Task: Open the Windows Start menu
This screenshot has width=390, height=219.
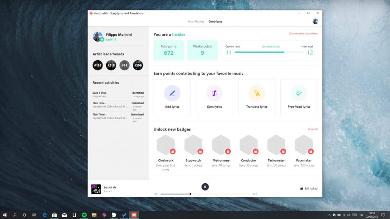Action: [x=5, y=215]
